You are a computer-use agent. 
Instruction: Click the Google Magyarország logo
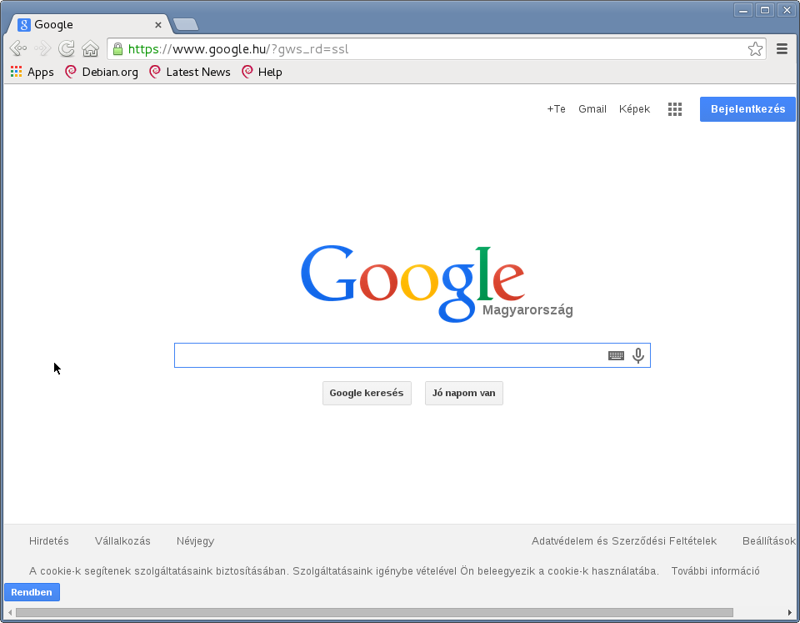437,284
